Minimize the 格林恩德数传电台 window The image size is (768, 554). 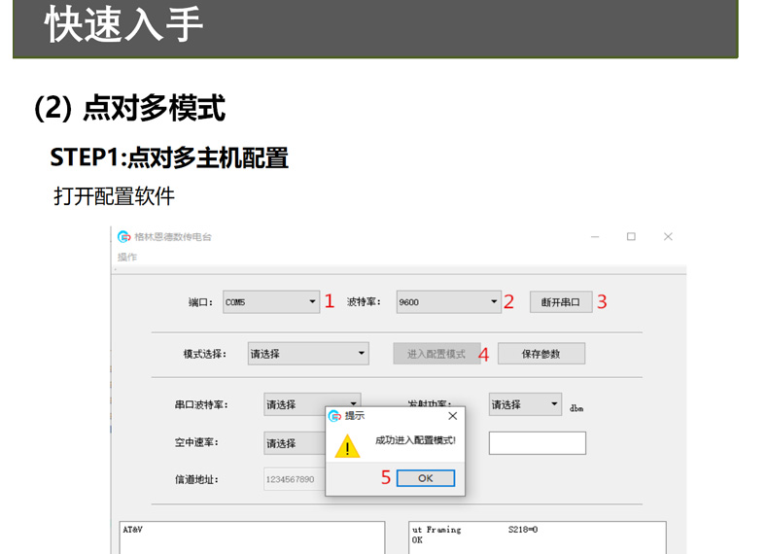point(595,236)
